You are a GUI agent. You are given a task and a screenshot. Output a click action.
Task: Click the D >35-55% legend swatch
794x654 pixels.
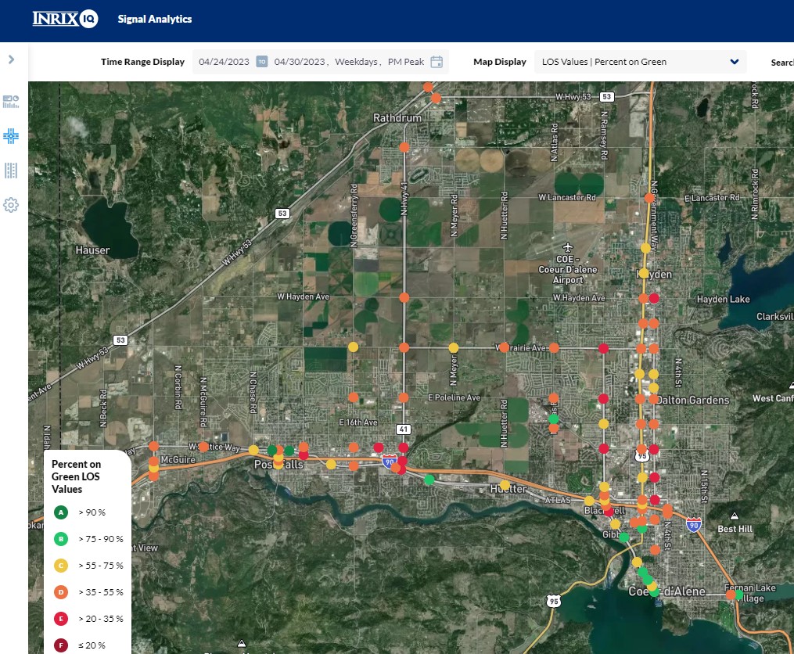[61, 592]
